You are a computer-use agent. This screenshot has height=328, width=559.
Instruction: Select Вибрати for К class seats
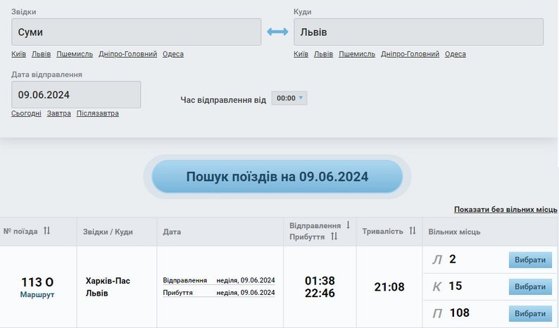coord(529,286)
